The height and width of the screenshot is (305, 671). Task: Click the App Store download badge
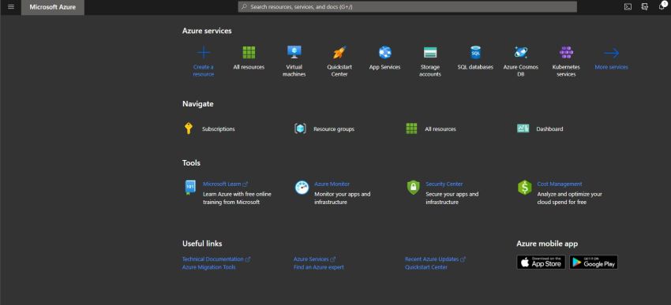tap(541, 262)
